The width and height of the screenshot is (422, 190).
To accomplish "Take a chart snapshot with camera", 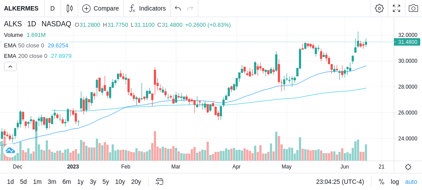I will point(413,8).
